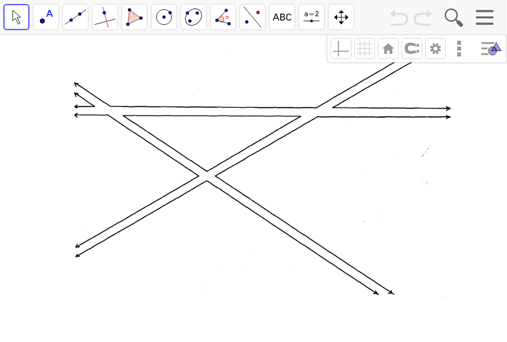Image resolution: width=507 pixels, height=342 pixels.
Task: Select the Move Graphics View tool
Action: point(341,17)
